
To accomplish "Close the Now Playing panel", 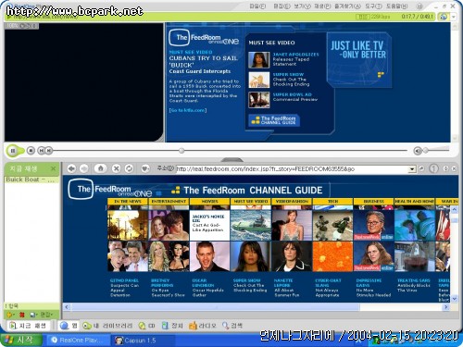I will (53, 168).
